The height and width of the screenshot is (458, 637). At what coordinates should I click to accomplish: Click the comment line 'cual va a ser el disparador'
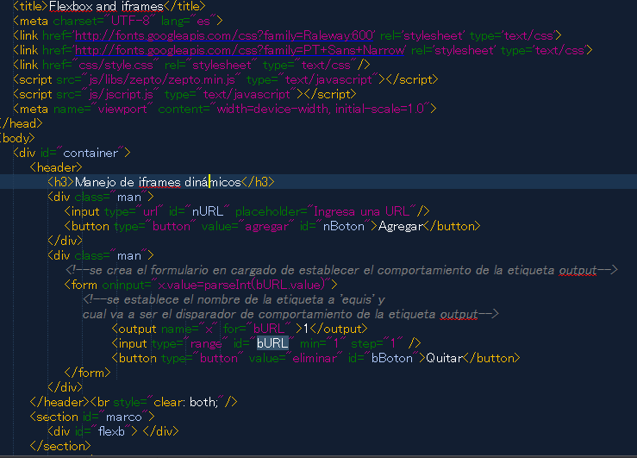click(290, 314)
